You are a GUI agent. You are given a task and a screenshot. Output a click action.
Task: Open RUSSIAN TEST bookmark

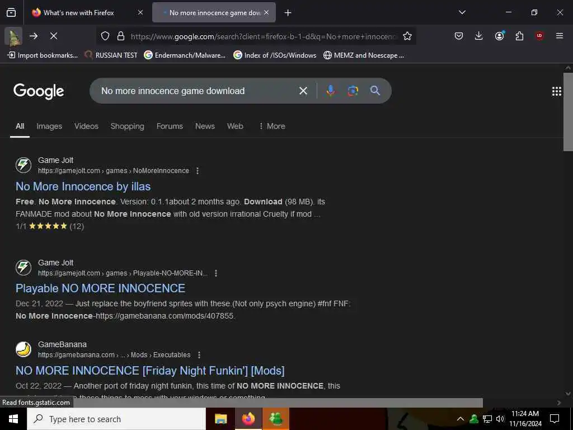point(111,55)
